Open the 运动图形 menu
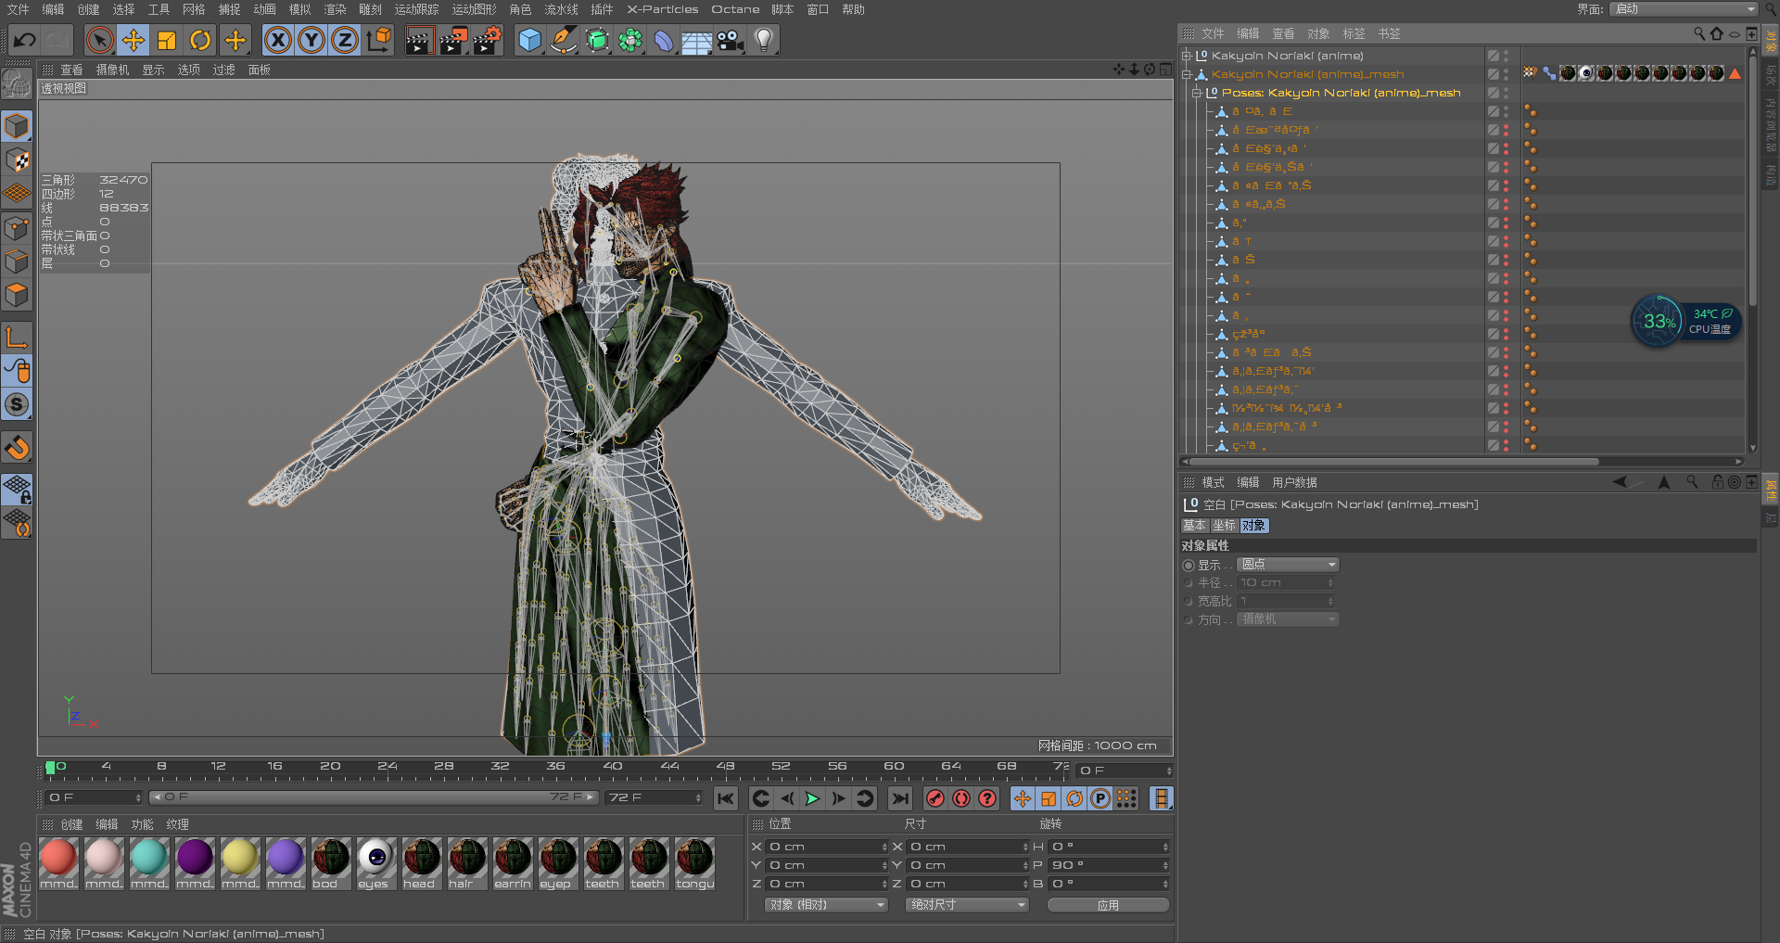Screen dimensions: 1780x943 [x=474, y=9]
